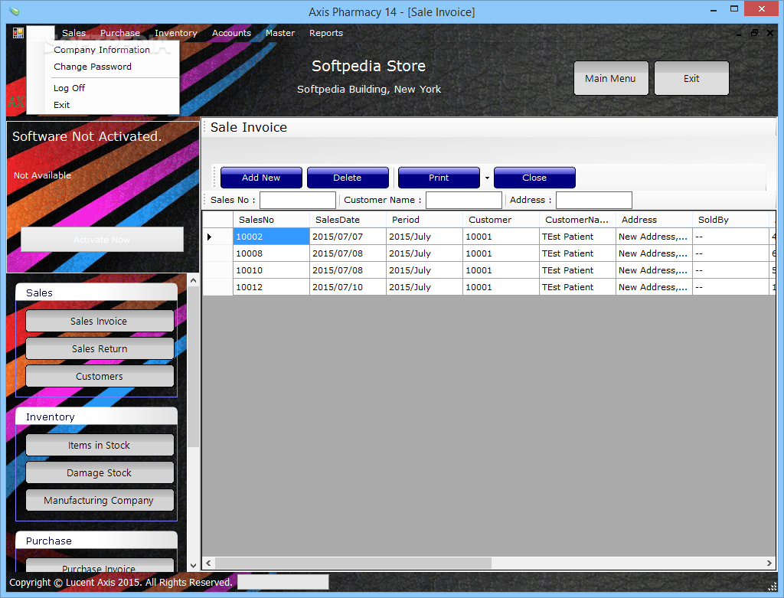Click the app icon in menu bar
Viewport: 784px width, 598px height.
pos(18,33)
